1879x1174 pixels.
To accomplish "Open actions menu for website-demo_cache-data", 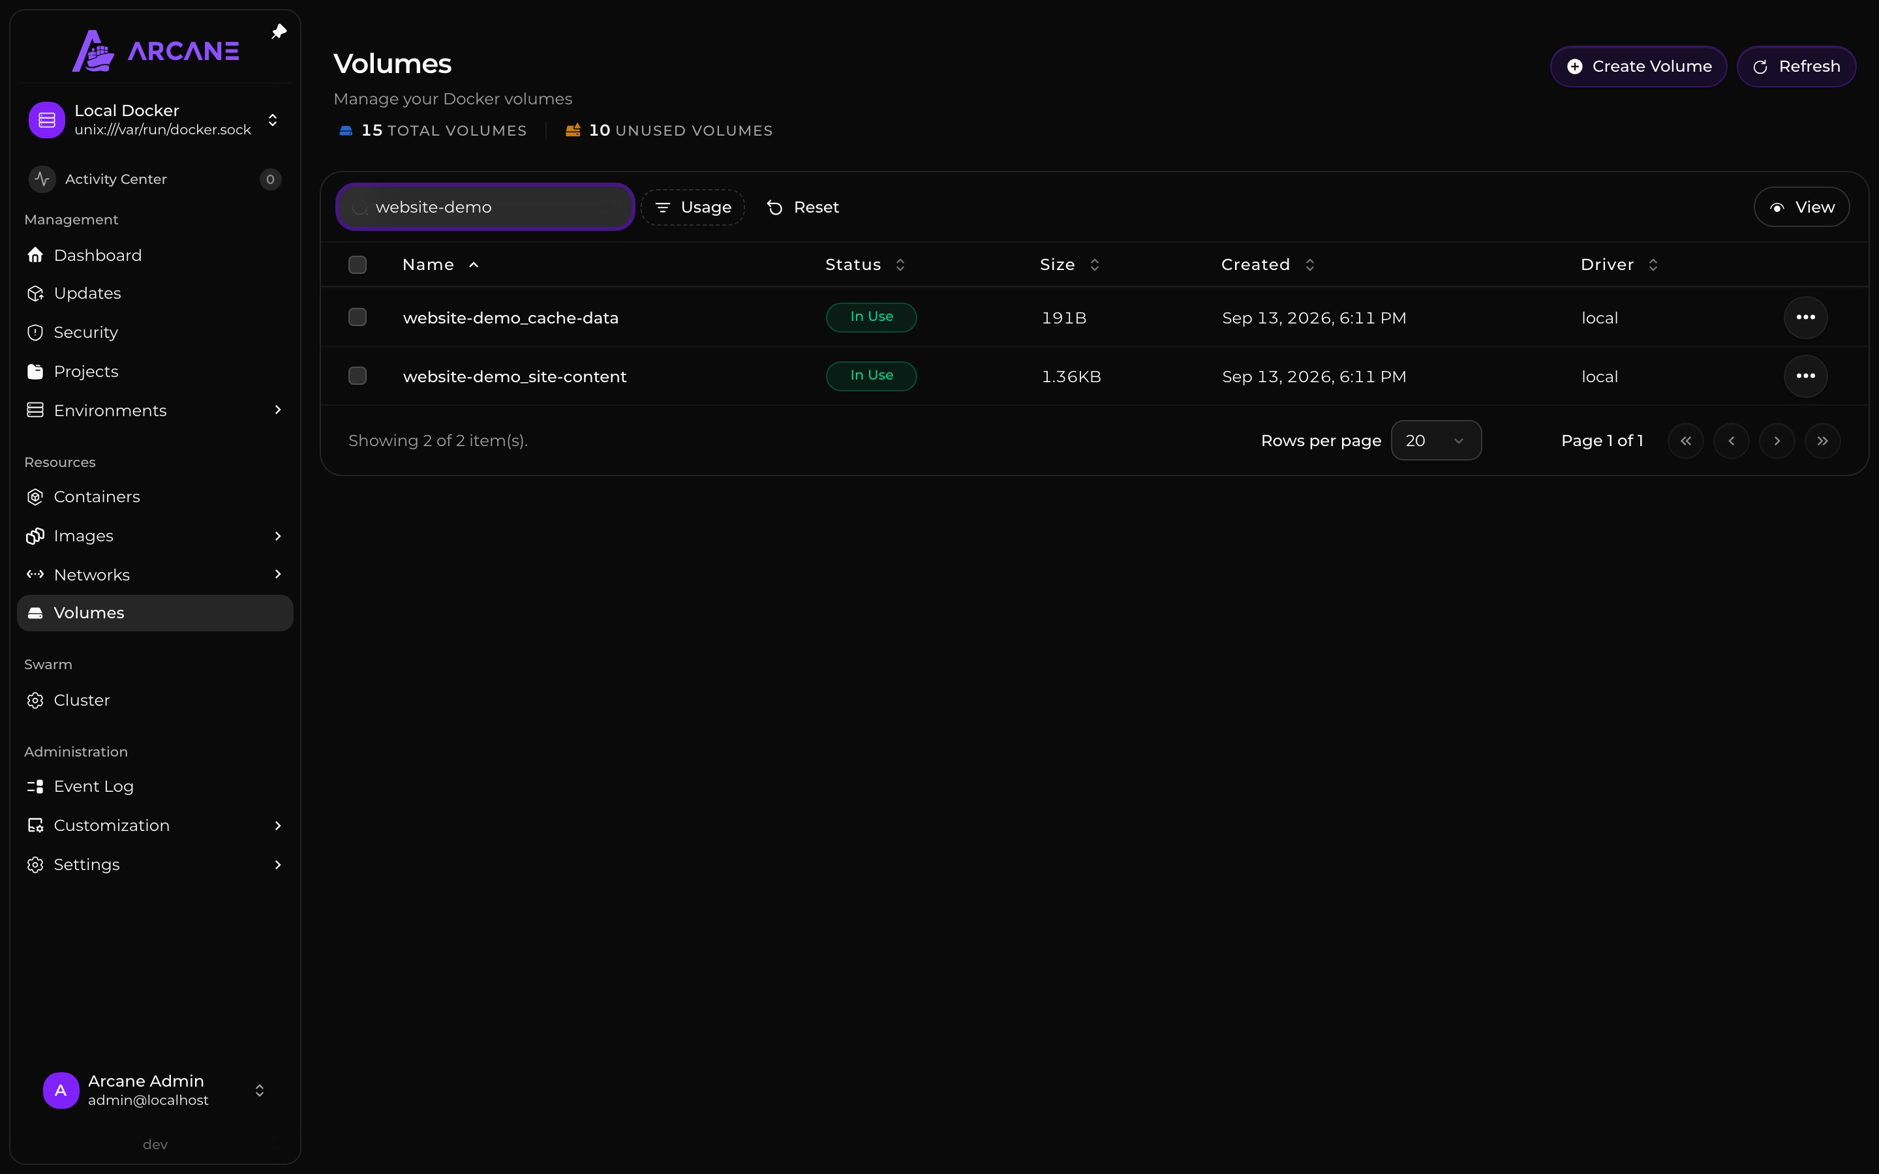I will click(1805, 318).
